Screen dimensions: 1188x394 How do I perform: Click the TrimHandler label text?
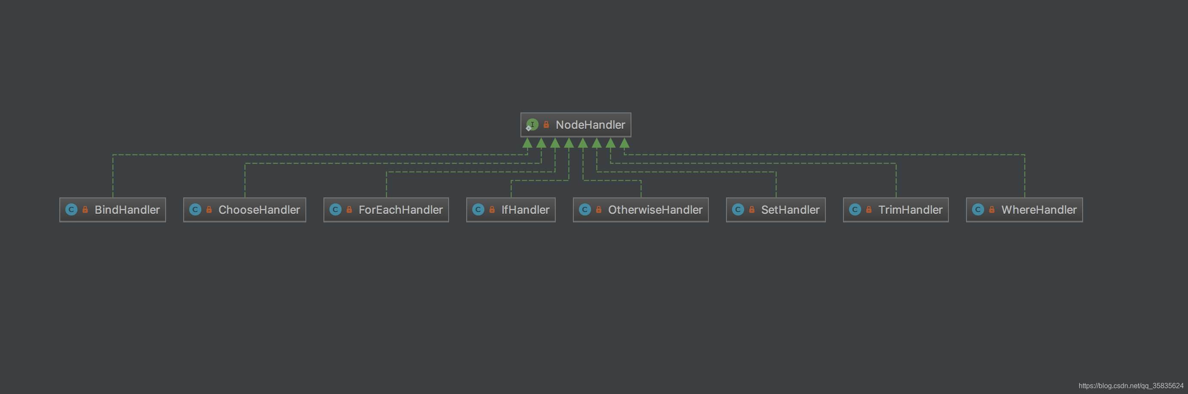tap(911, 210)
